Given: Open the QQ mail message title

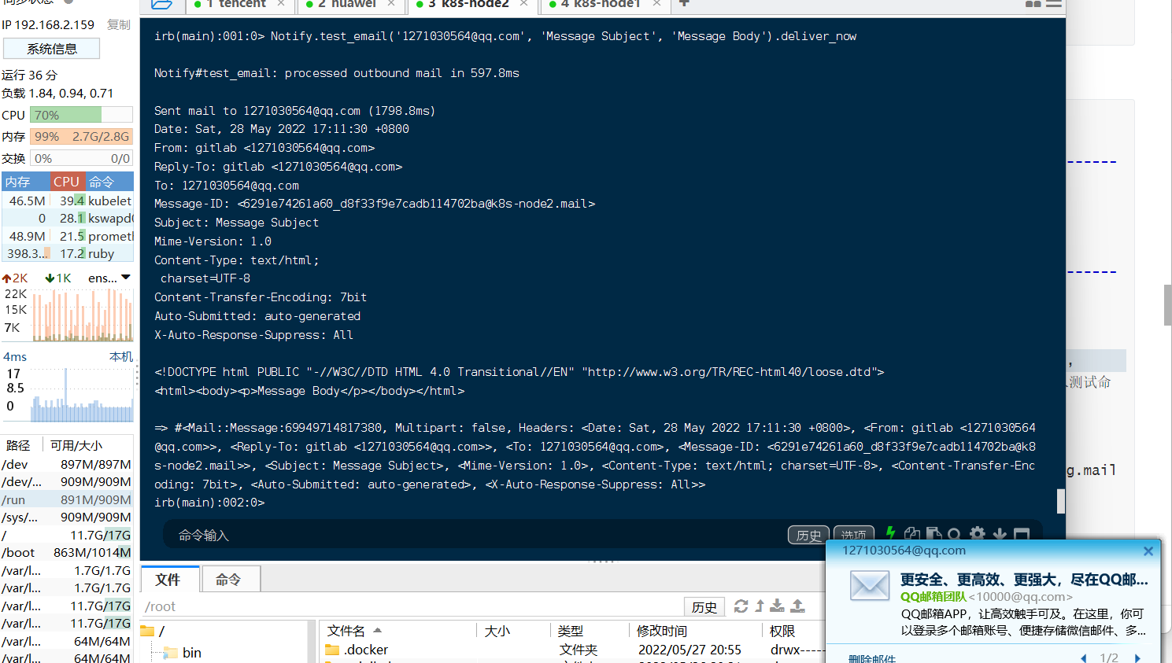Looking at the screenshot, I should coord(1024,580).
